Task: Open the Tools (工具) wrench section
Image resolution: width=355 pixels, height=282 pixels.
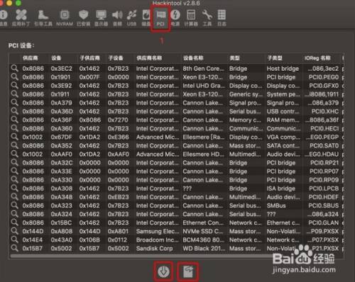Action: (207, 18)
